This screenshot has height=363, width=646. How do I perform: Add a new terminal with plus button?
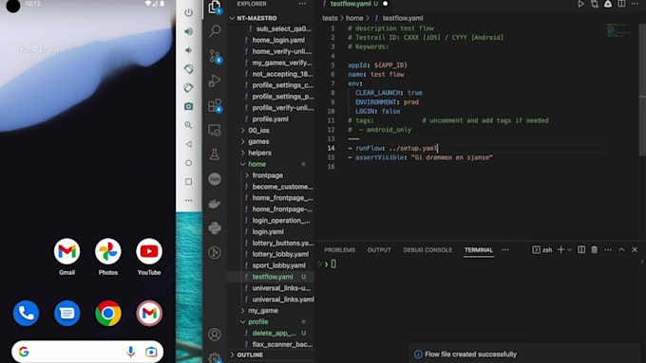[560, 249]
